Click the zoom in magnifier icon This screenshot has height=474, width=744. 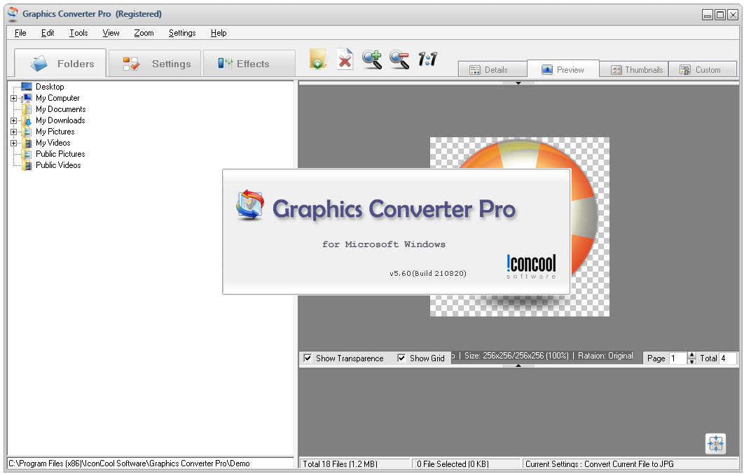click(x=372, y=60)
